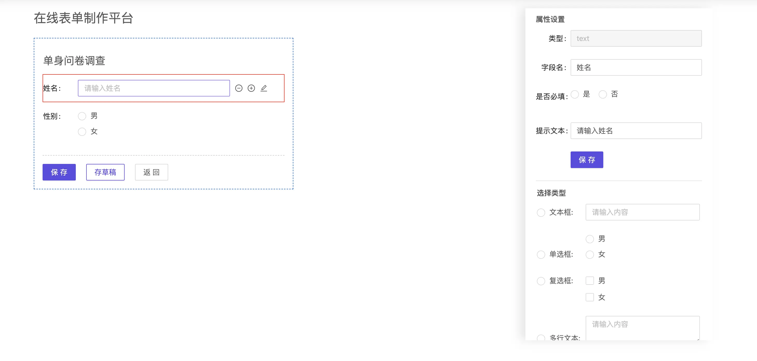Tick sample 女 radio under 单选框

pyautogui.click(x=590, y=254)
